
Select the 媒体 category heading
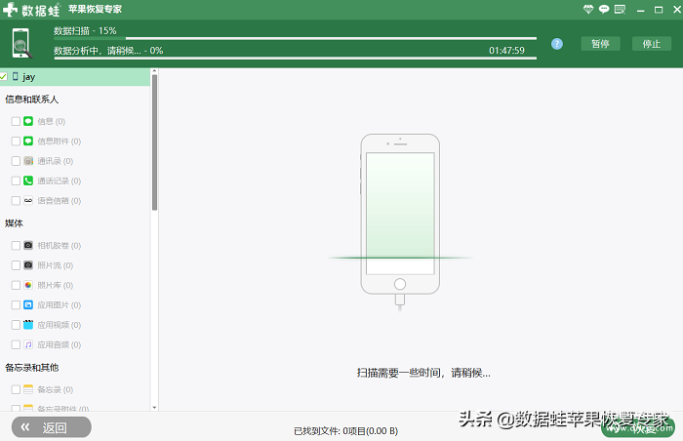coord(14,223)
